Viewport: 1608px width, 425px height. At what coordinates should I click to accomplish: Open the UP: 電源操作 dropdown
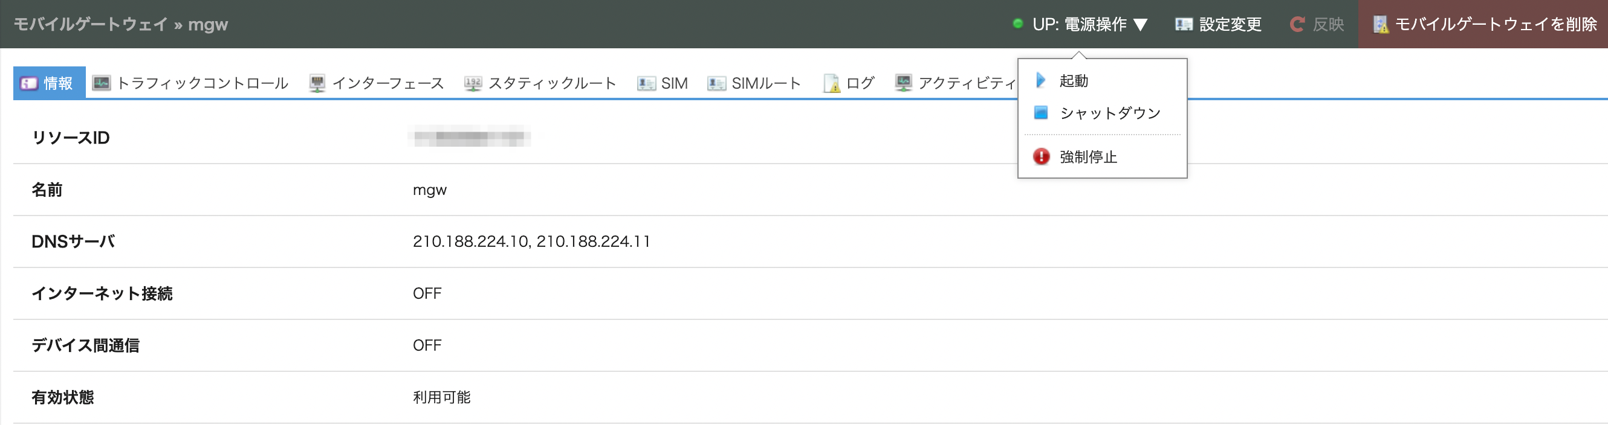(1079, 24)
